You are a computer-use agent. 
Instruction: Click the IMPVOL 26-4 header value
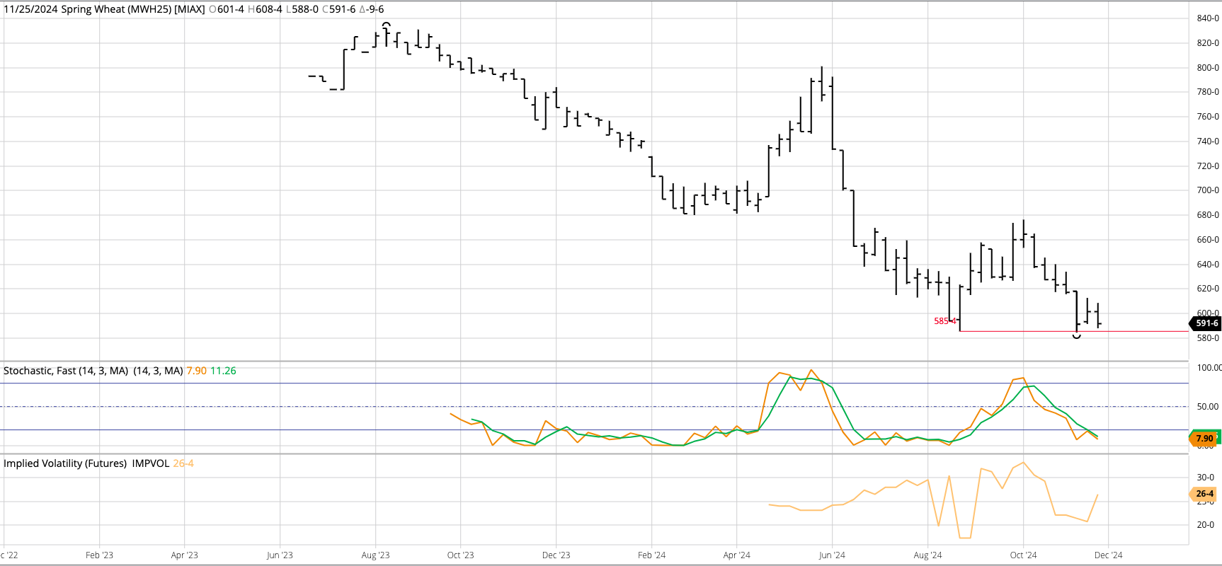183,463
